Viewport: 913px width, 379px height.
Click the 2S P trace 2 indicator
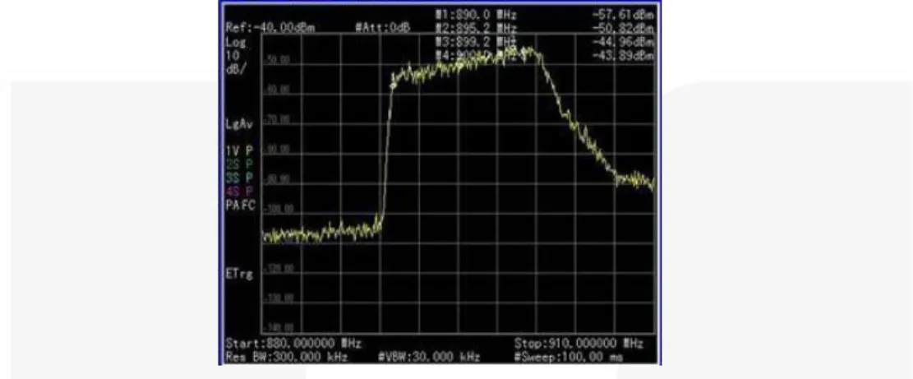click(x=239, y=164)
